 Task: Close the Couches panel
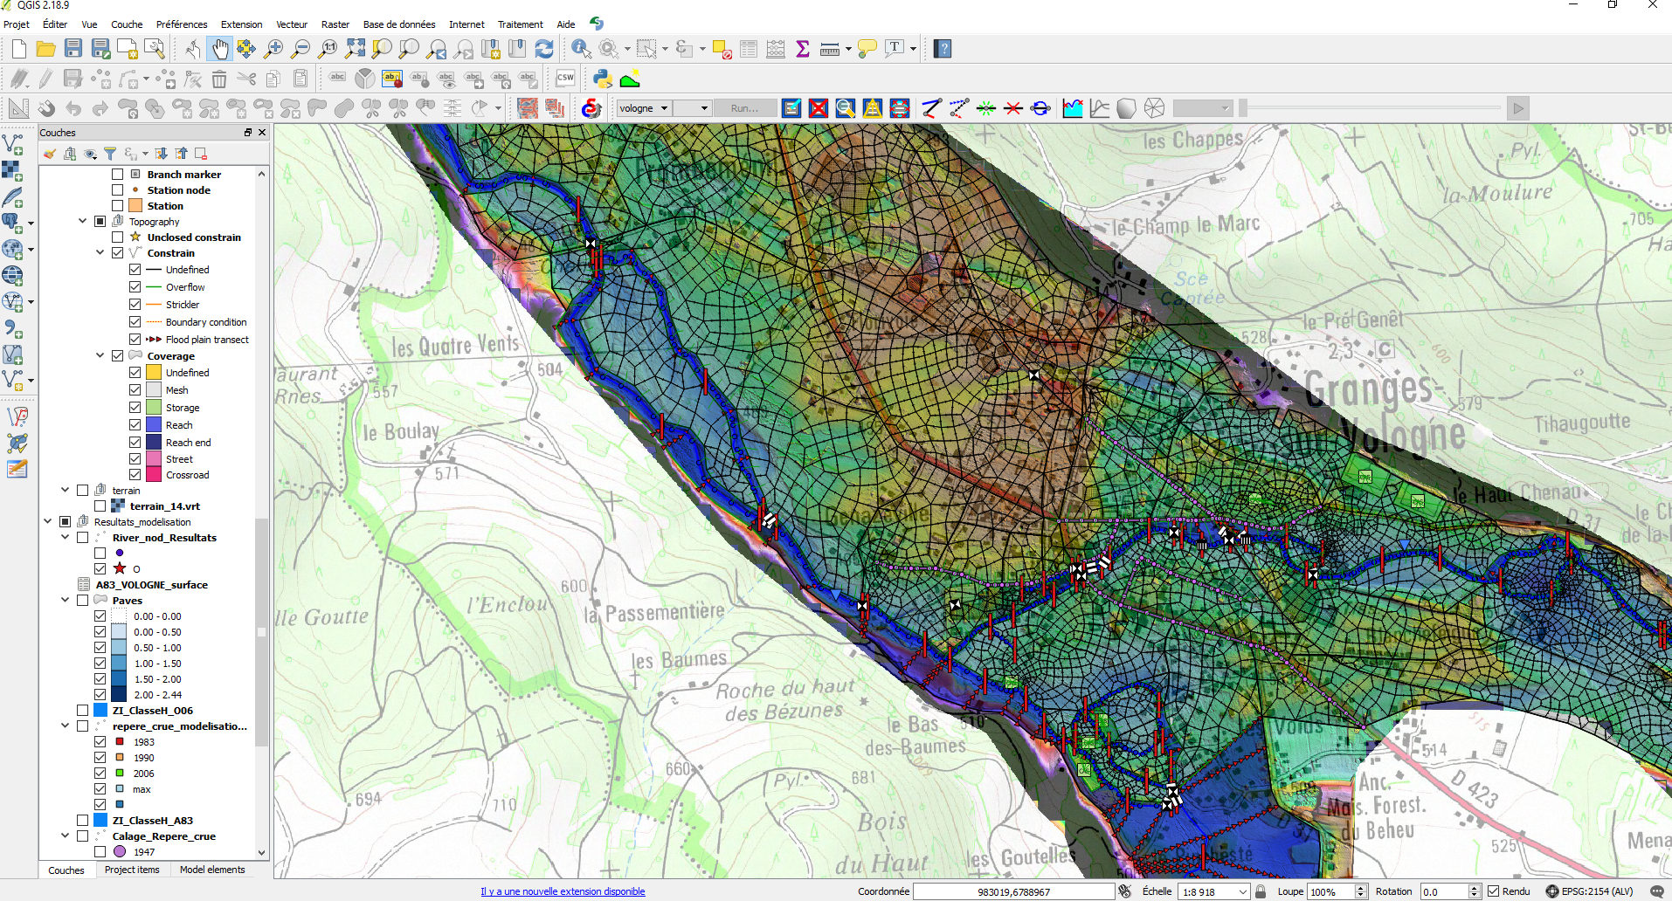pos(262,133)
